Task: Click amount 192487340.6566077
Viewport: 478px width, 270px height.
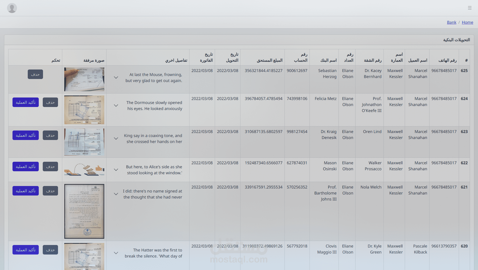Action: tap(263, 163)
